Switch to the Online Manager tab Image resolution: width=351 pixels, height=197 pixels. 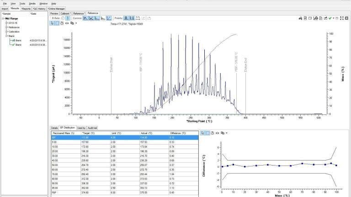point(56,9)
